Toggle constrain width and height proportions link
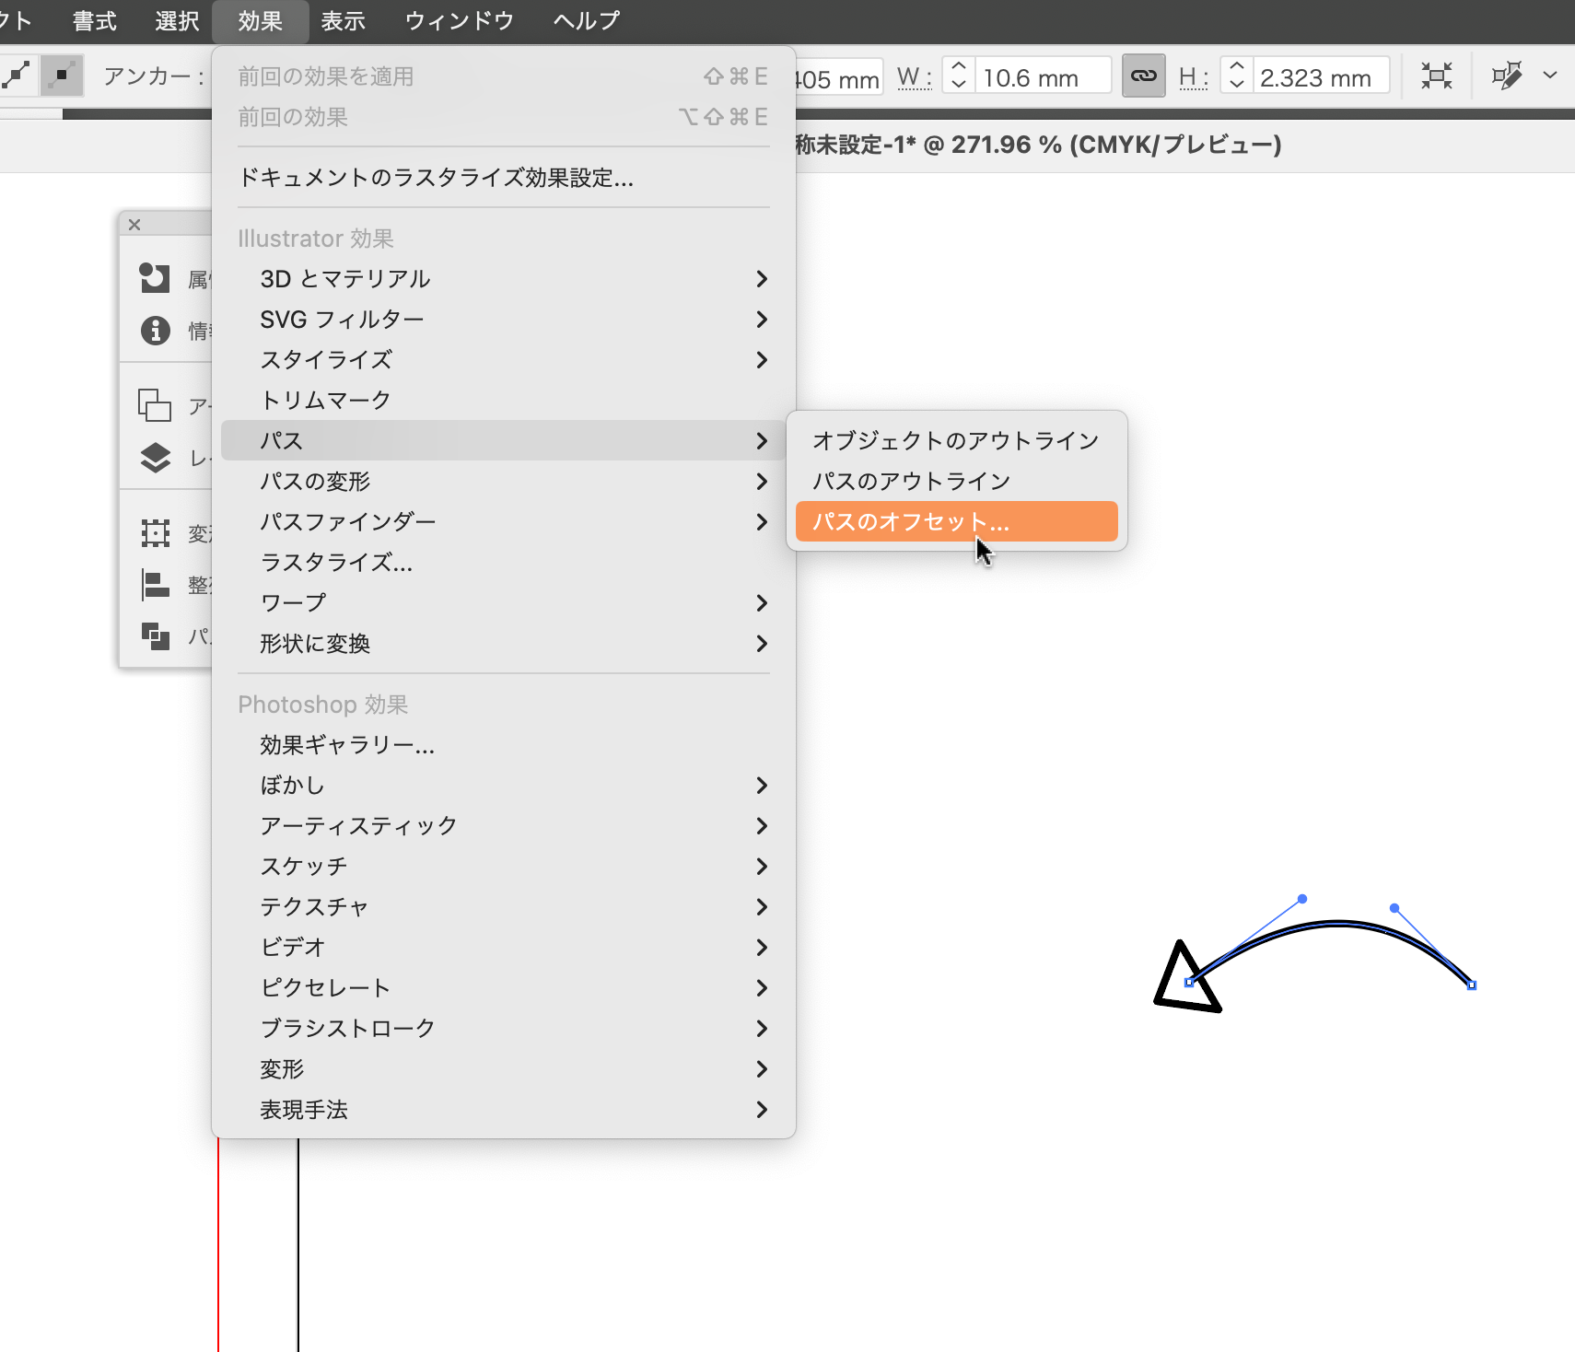 1143,76
